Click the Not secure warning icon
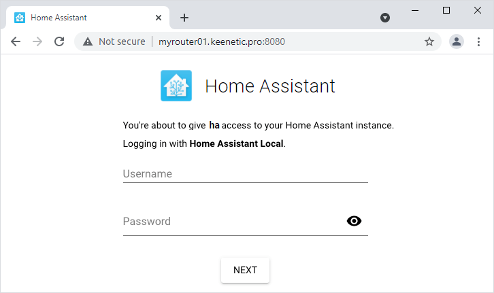494x293 pixels. [88, 41]
